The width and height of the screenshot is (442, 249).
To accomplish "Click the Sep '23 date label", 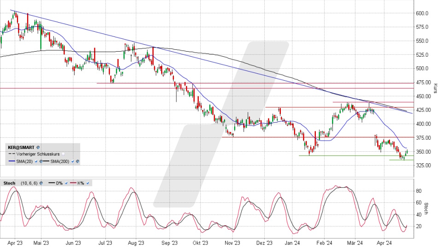I will tap(169, 243).
